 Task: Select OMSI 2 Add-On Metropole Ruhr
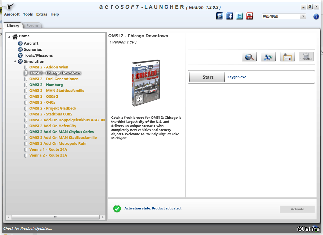(x=58, y=144)
